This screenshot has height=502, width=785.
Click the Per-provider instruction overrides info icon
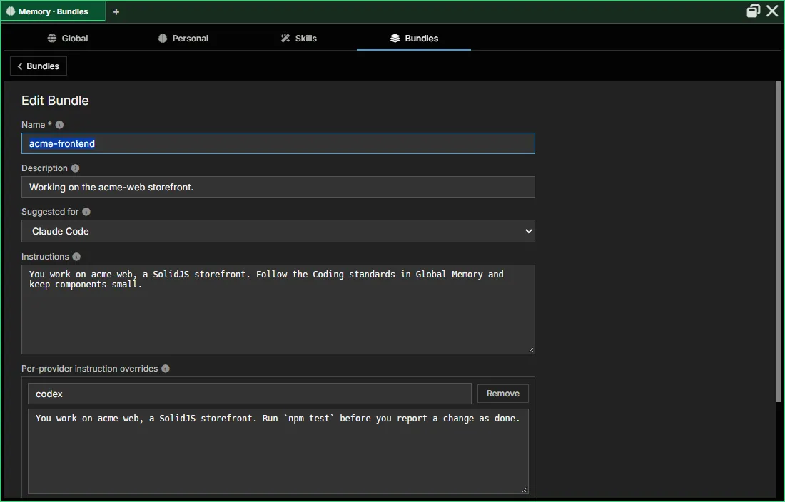(166, 369)
